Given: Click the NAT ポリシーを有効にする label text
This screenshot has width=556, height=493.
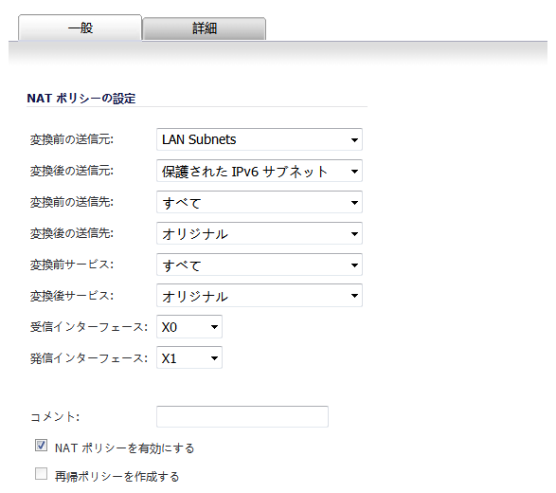Looking at the screenshot, I should click(x=124, y=447).
